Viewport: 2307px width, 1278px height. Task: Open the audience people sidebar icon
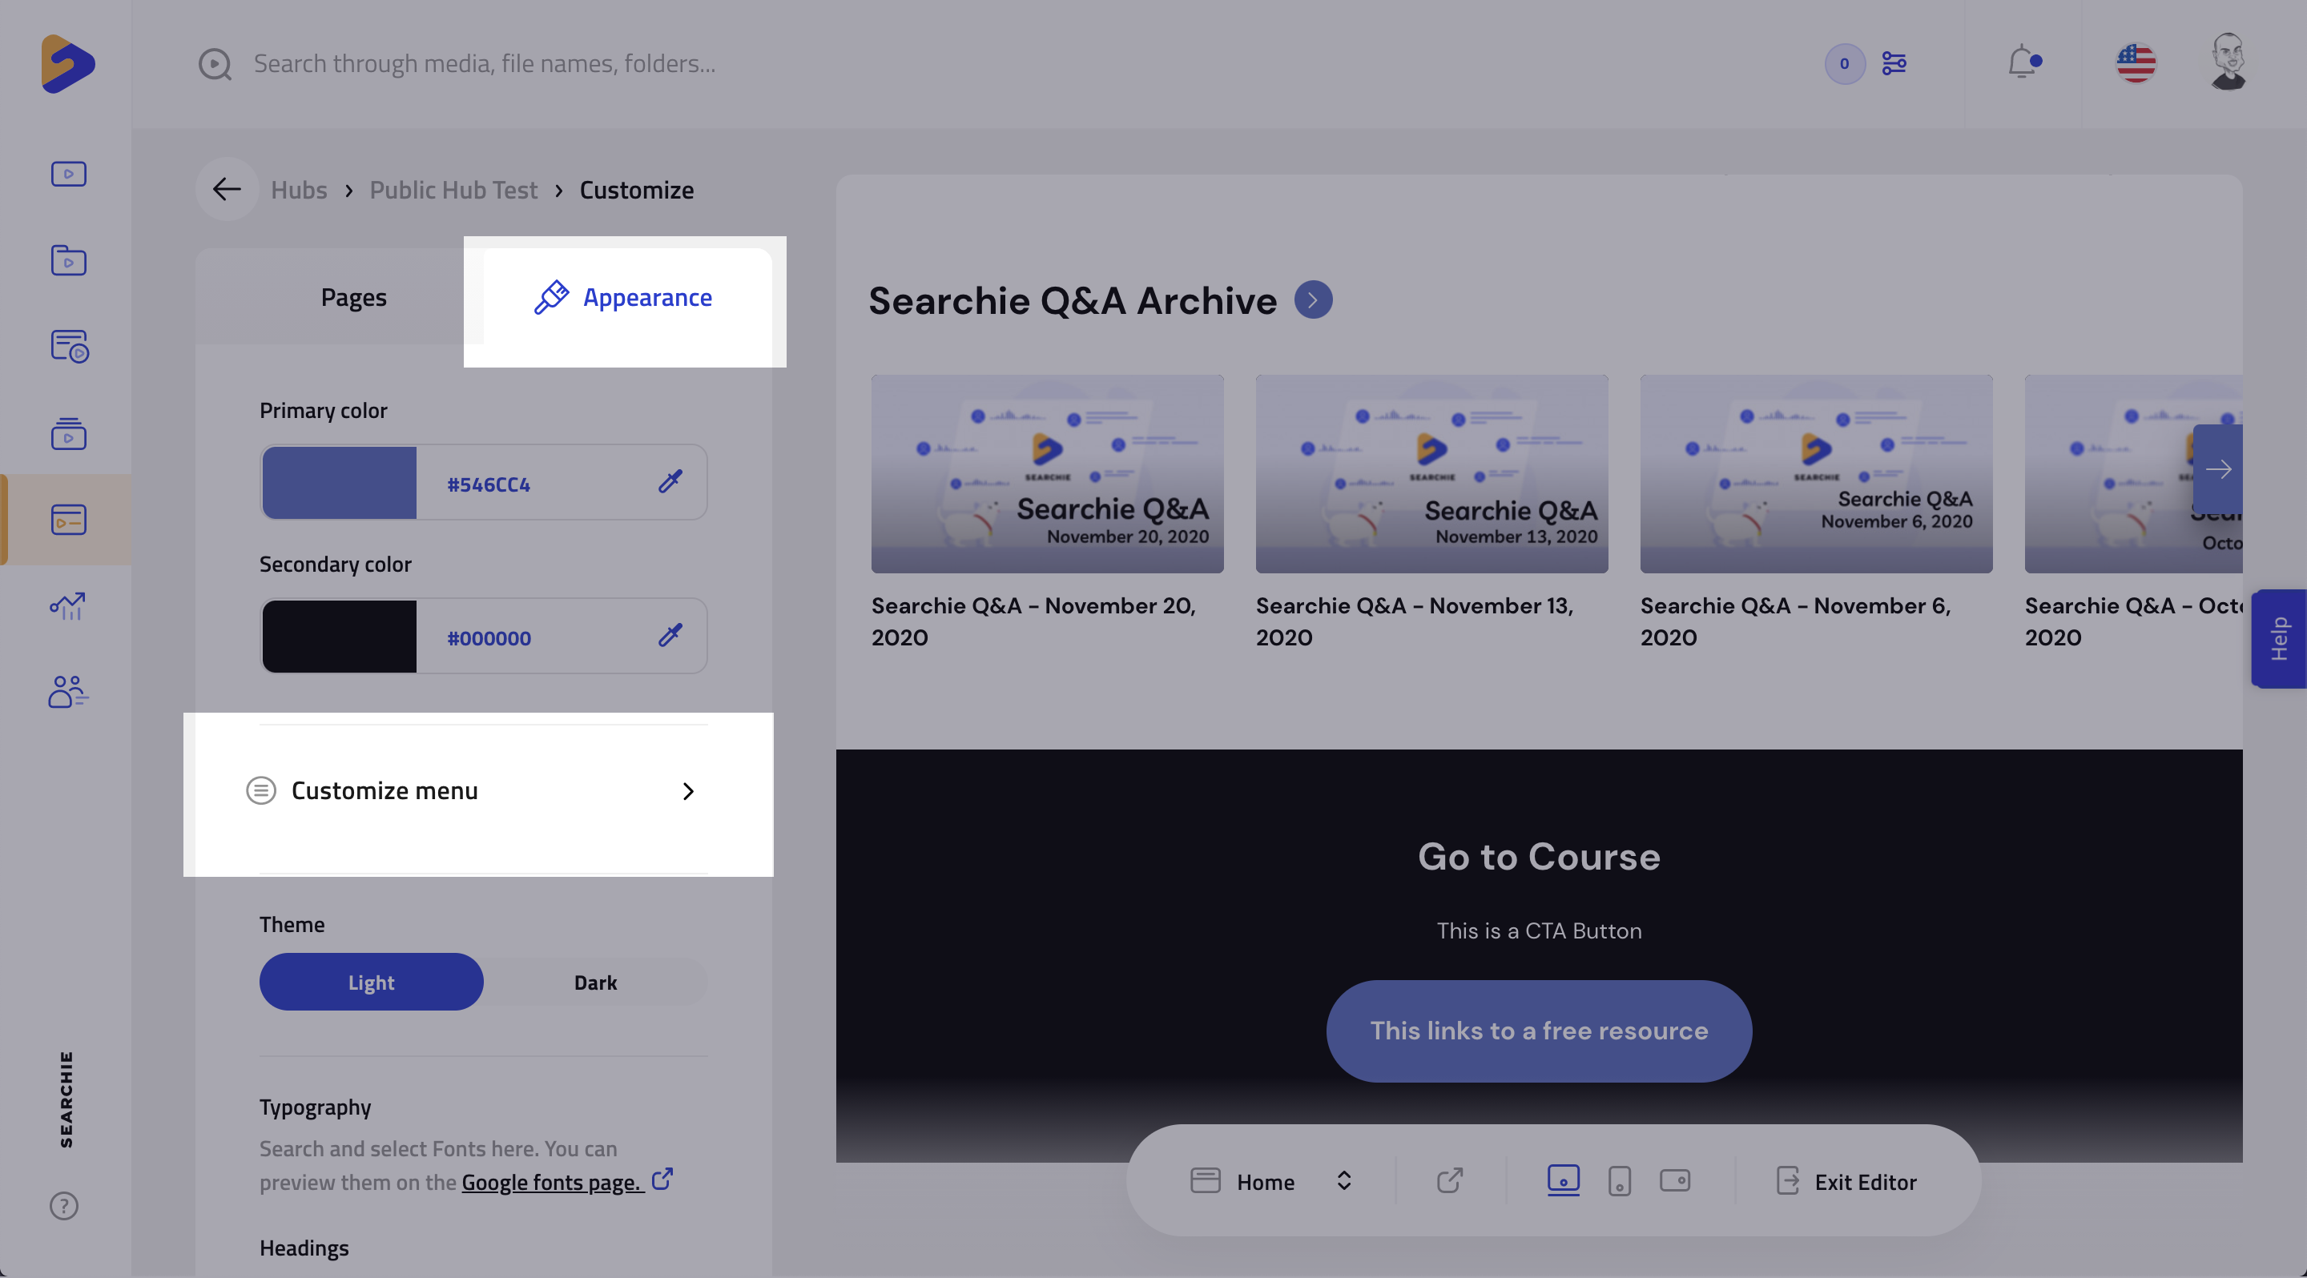(68, 692)
